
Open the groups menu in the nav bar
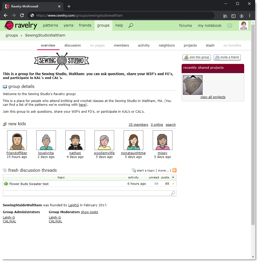pos(103,25)
